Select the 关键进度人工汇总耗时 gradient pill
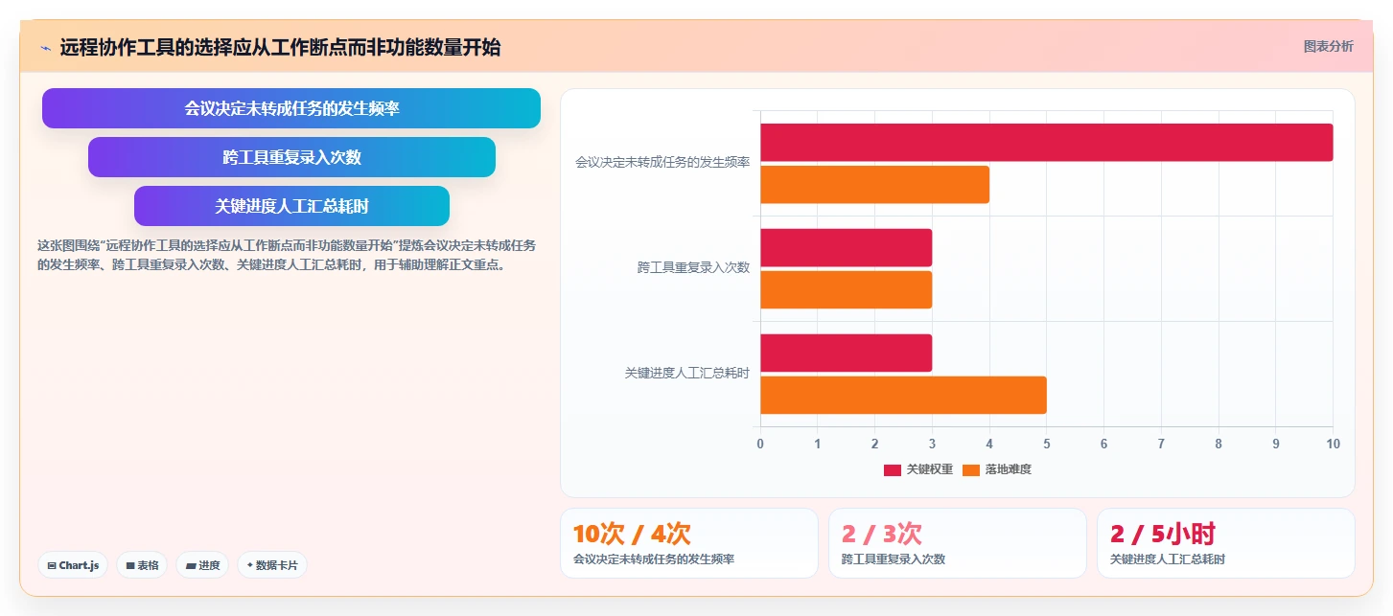The height and width of the screenshot is (616, 1393). click(x=291, y=206)
